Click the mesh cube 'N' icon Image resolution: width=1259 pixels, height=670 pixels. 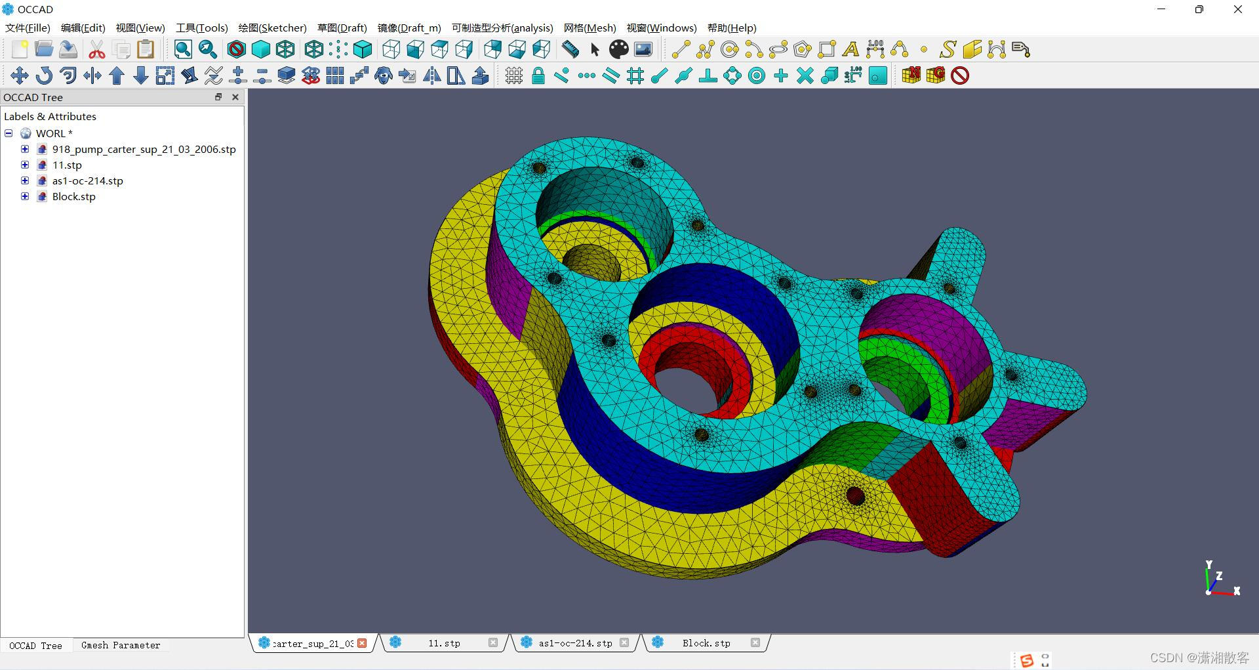[911, 75]
